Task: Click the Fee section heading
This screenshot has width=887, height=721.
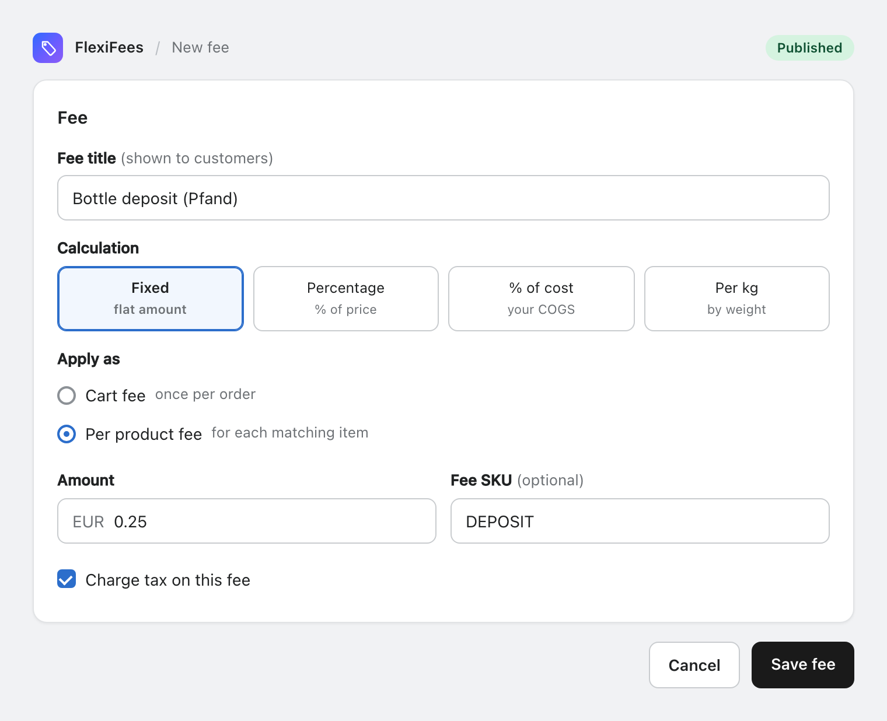Action: [x=72, y=118]
